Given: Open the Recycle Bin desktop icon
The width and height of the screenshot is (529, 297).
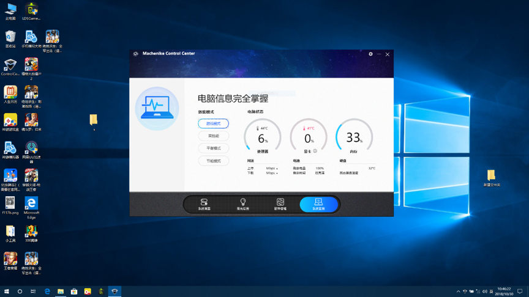Looking at the screenshot, I should tap(10, 39).
